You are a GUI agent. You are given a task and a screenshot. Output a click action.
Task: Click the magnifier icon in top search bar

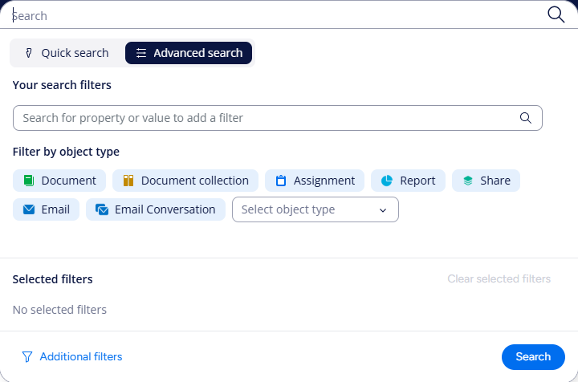click(556, 14)
